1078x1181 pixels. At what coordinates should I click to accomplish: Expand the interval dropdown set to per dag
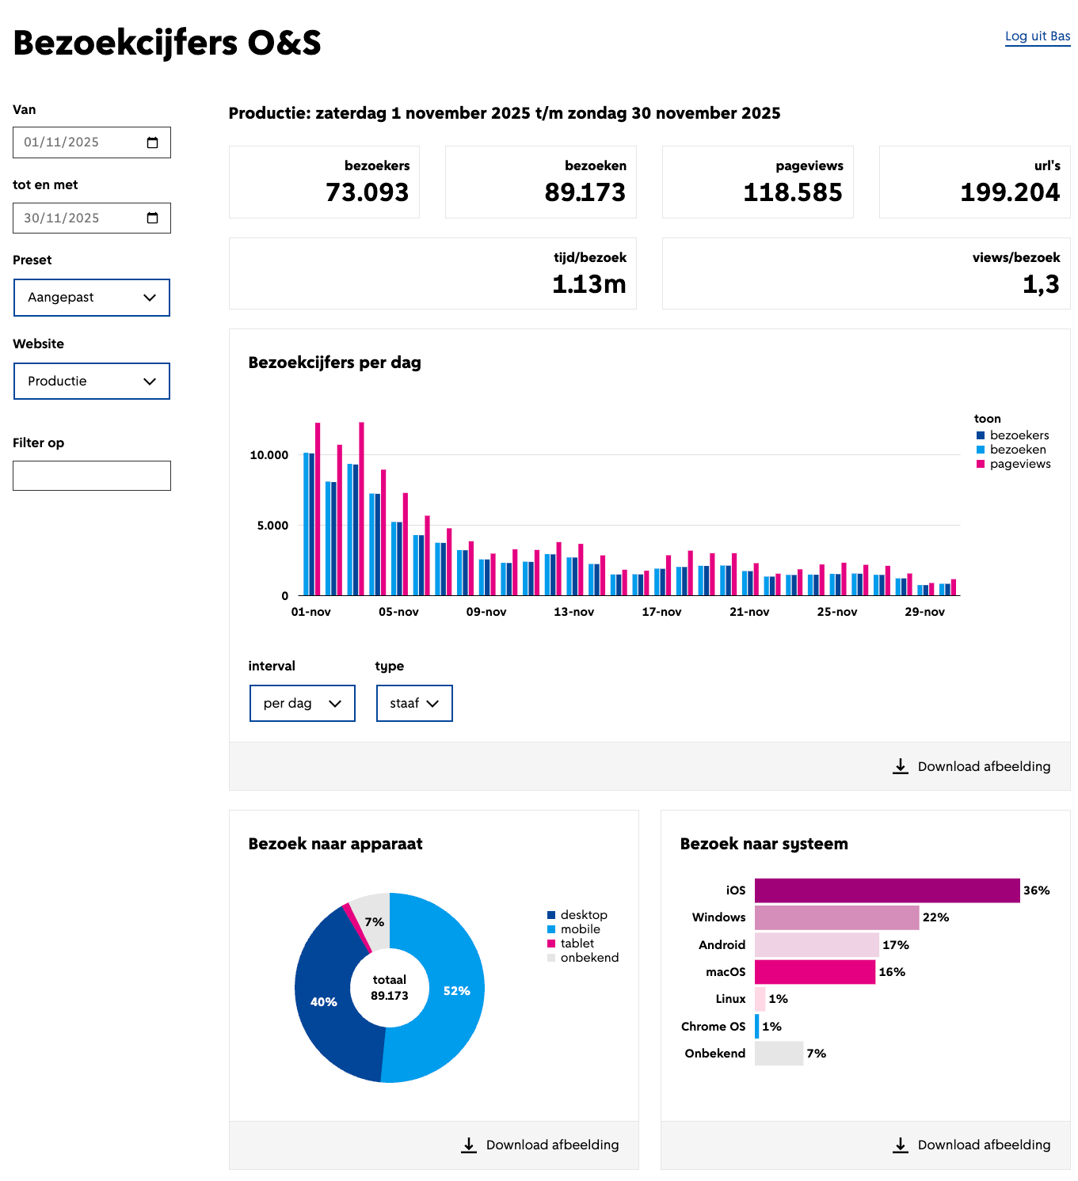302,703
